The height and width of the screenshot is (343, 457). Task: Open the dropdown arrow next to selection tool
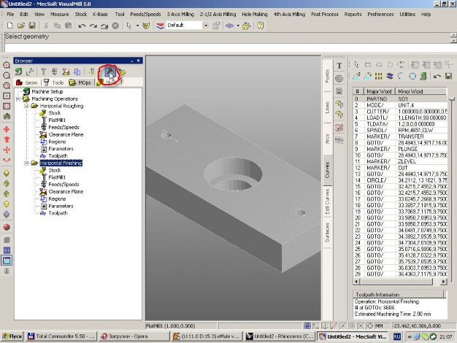[137, 26]
